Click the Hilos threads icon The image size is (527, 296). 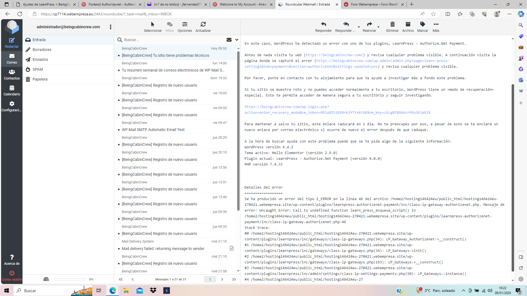tap(170, 24)
